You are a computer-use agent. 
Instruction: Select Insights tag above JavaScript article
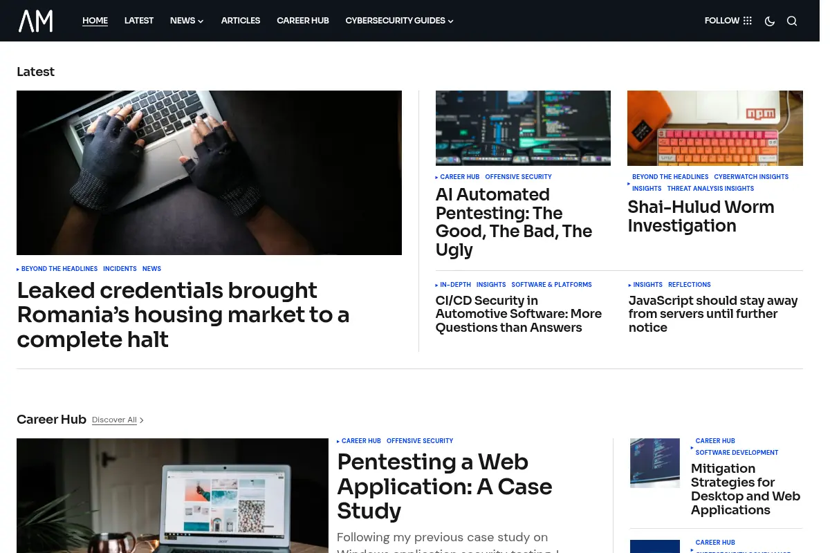(648, 285)
